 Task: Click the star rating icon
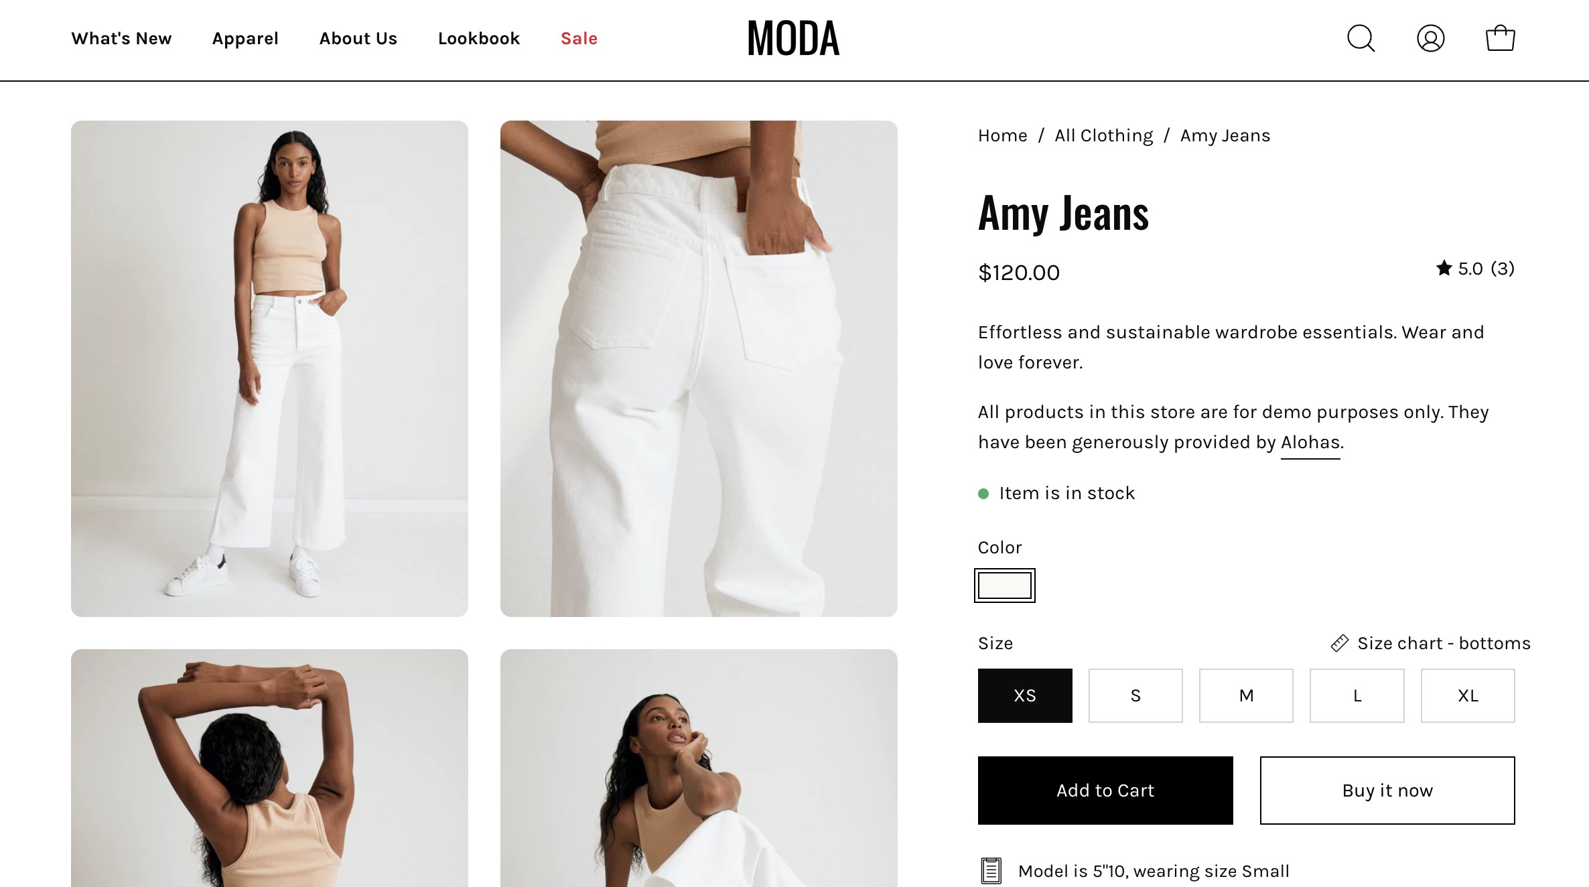(1444, 268)
